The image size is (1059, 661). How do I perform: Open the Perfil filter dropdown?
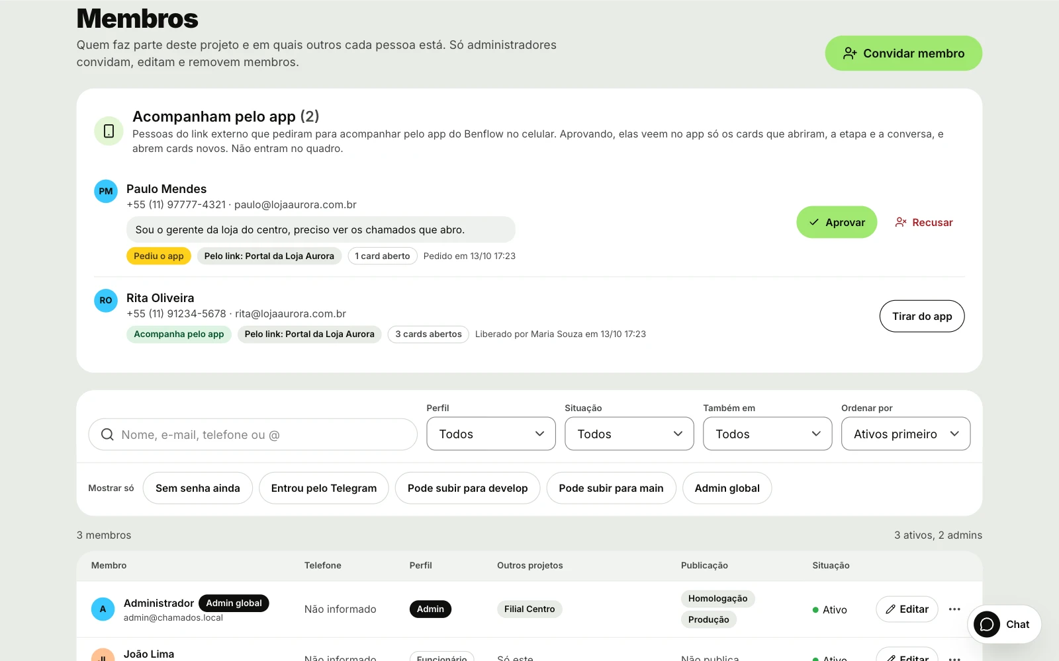491,434
